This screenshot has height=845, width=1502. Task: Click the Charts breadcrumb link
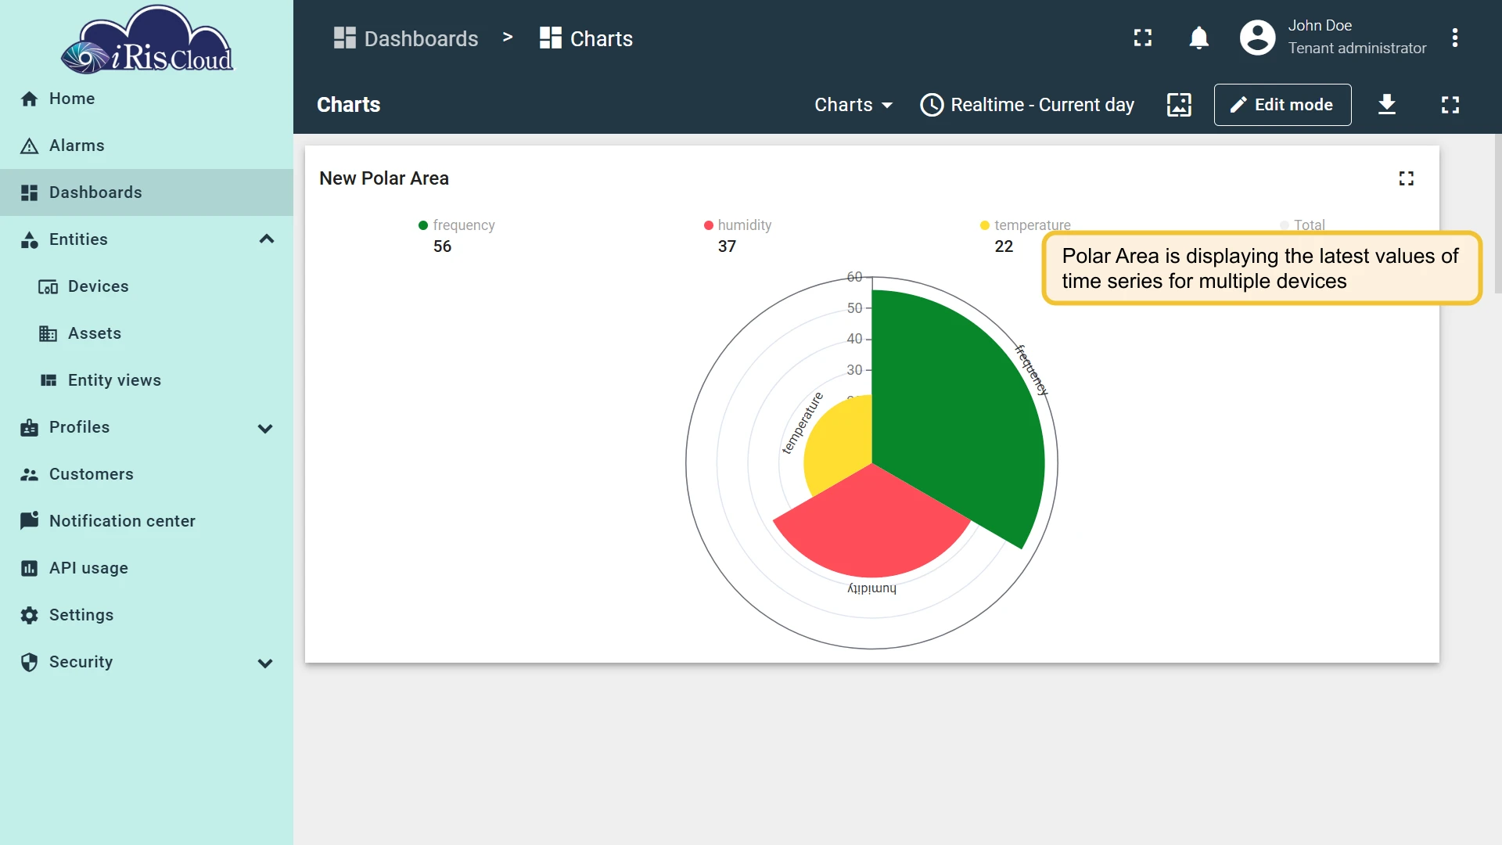(x=587, y=38)
